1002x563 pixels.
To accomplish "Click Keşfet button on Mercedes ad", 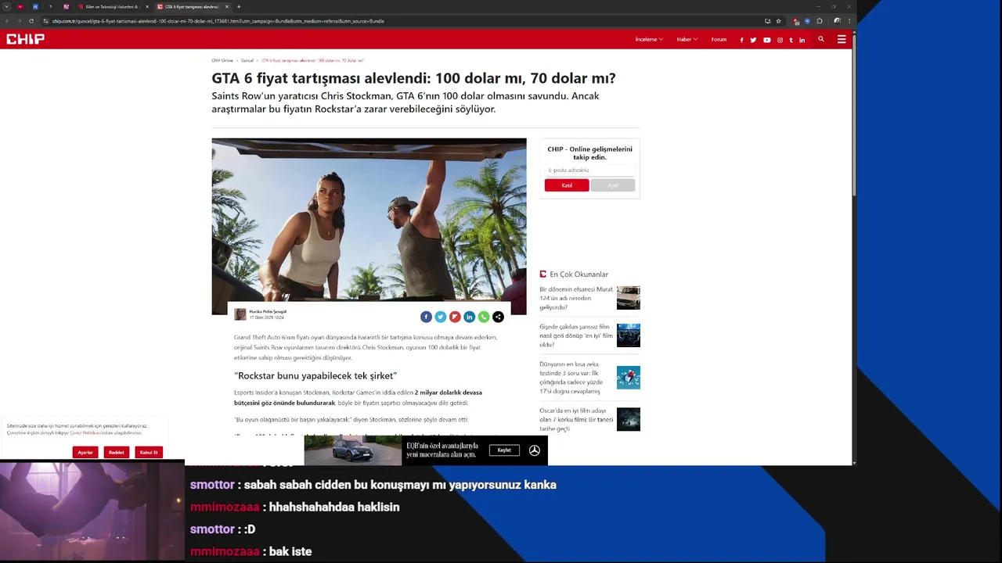I will (x=504, y=450).
